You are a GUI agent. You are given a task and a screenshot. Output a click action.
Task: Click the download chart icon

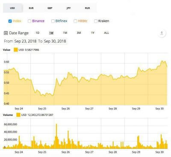coord(162,33)
